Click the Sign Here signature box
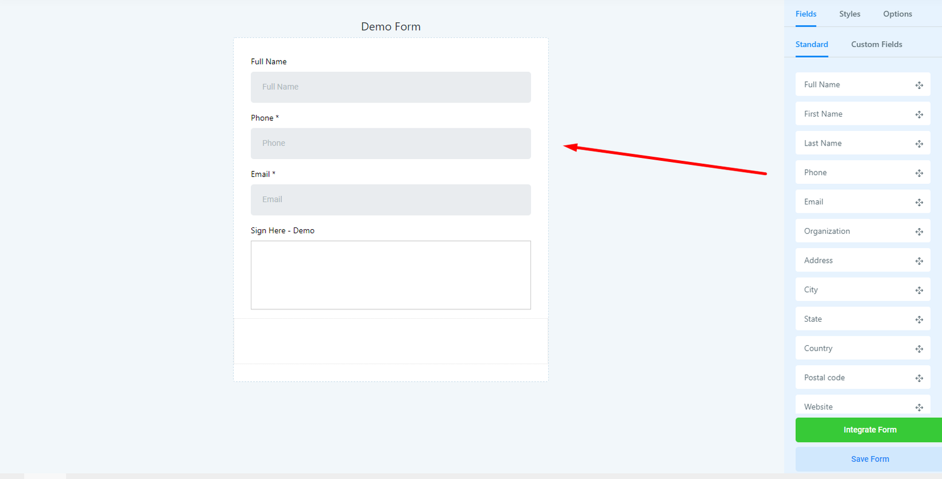Image resolution: width=942 pixels, height=479 pixels. tap(390, 275)
